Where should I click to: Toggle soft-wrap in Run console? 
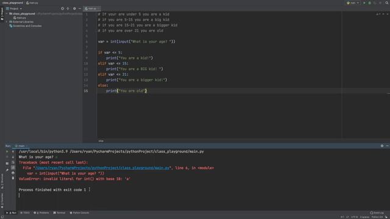click(x=13, y=162)
